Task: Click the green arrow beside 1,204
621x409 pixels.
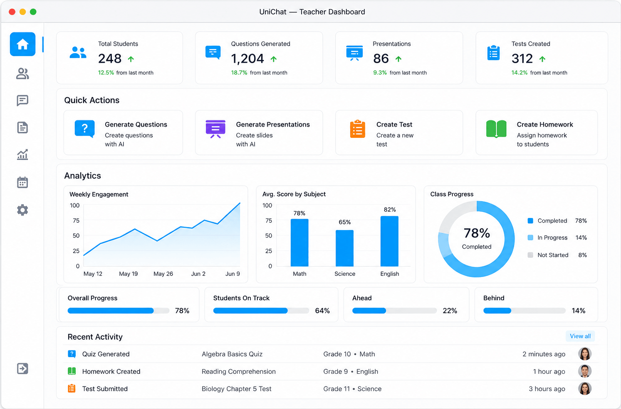Action: (x=274, y=59)
